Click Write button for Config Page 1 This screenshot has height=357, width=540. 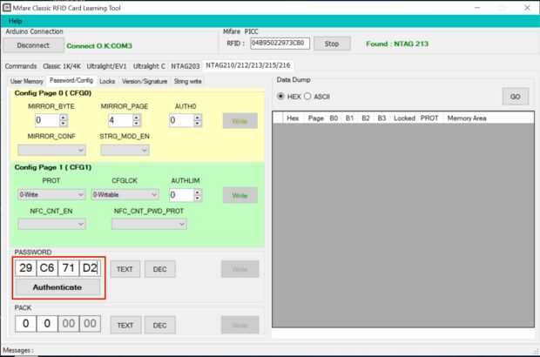(x=240, y=195)
